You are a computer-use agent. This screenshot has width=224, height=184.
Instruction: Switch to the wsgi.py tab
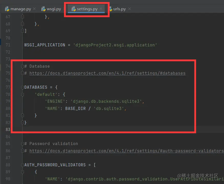(x=51, y=9)
